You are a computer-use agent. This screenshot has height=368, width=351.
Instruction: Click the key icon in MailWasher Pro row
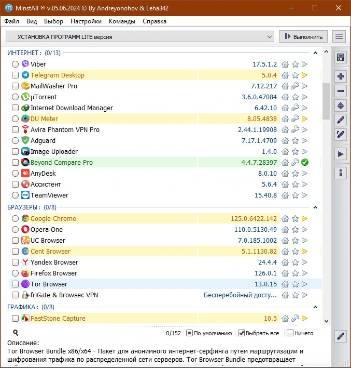295,86
